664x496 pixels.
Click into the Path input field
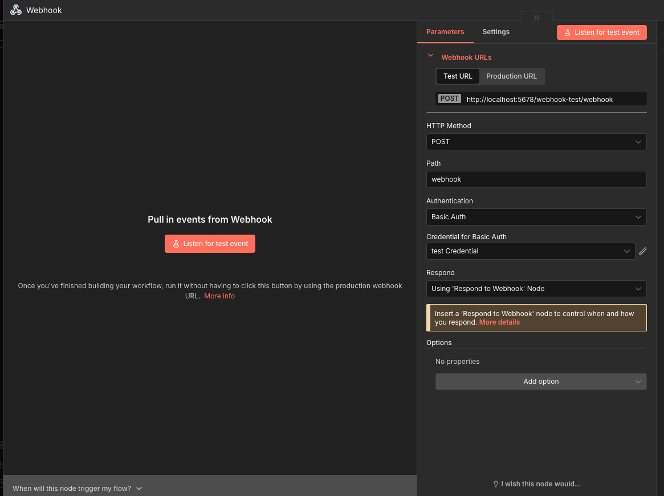pyautogui.click(x=536, y=179)
